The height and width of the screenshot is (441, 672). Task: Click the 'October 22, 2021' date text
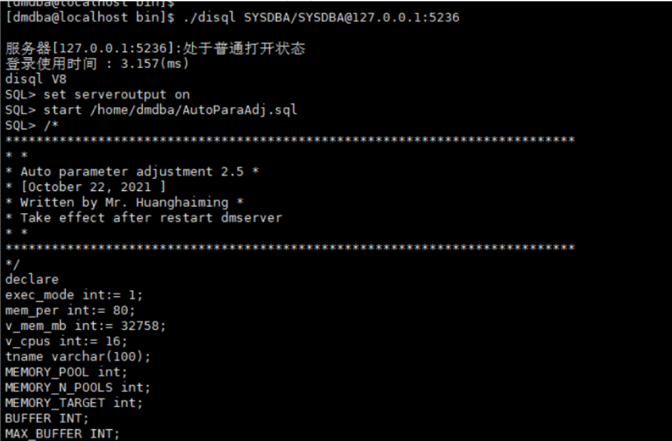(85, 187)
